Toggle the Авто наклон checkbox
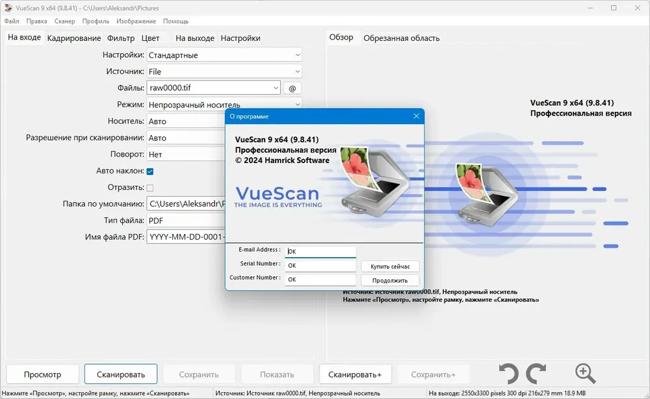Viewport: 650px width, 399px height. click(x=150, y=171)
